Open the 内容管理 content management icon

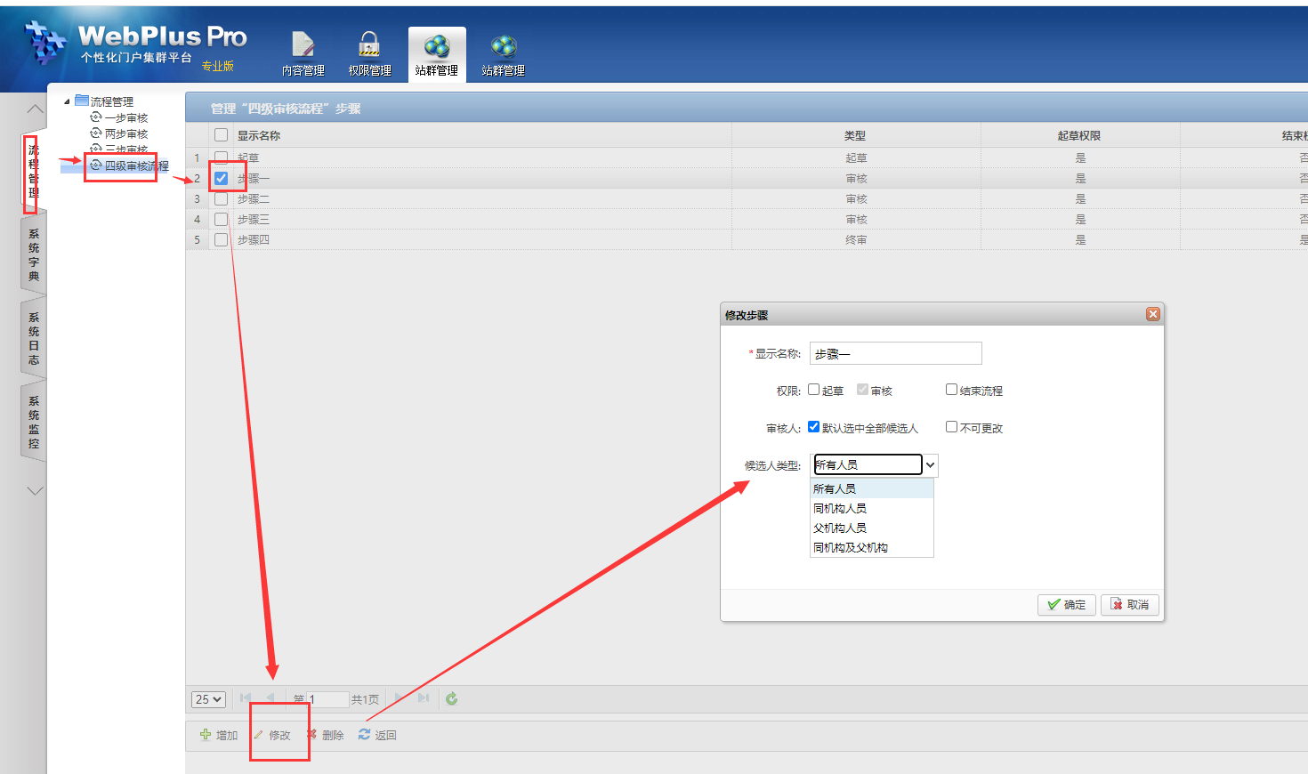pos(303,45)
